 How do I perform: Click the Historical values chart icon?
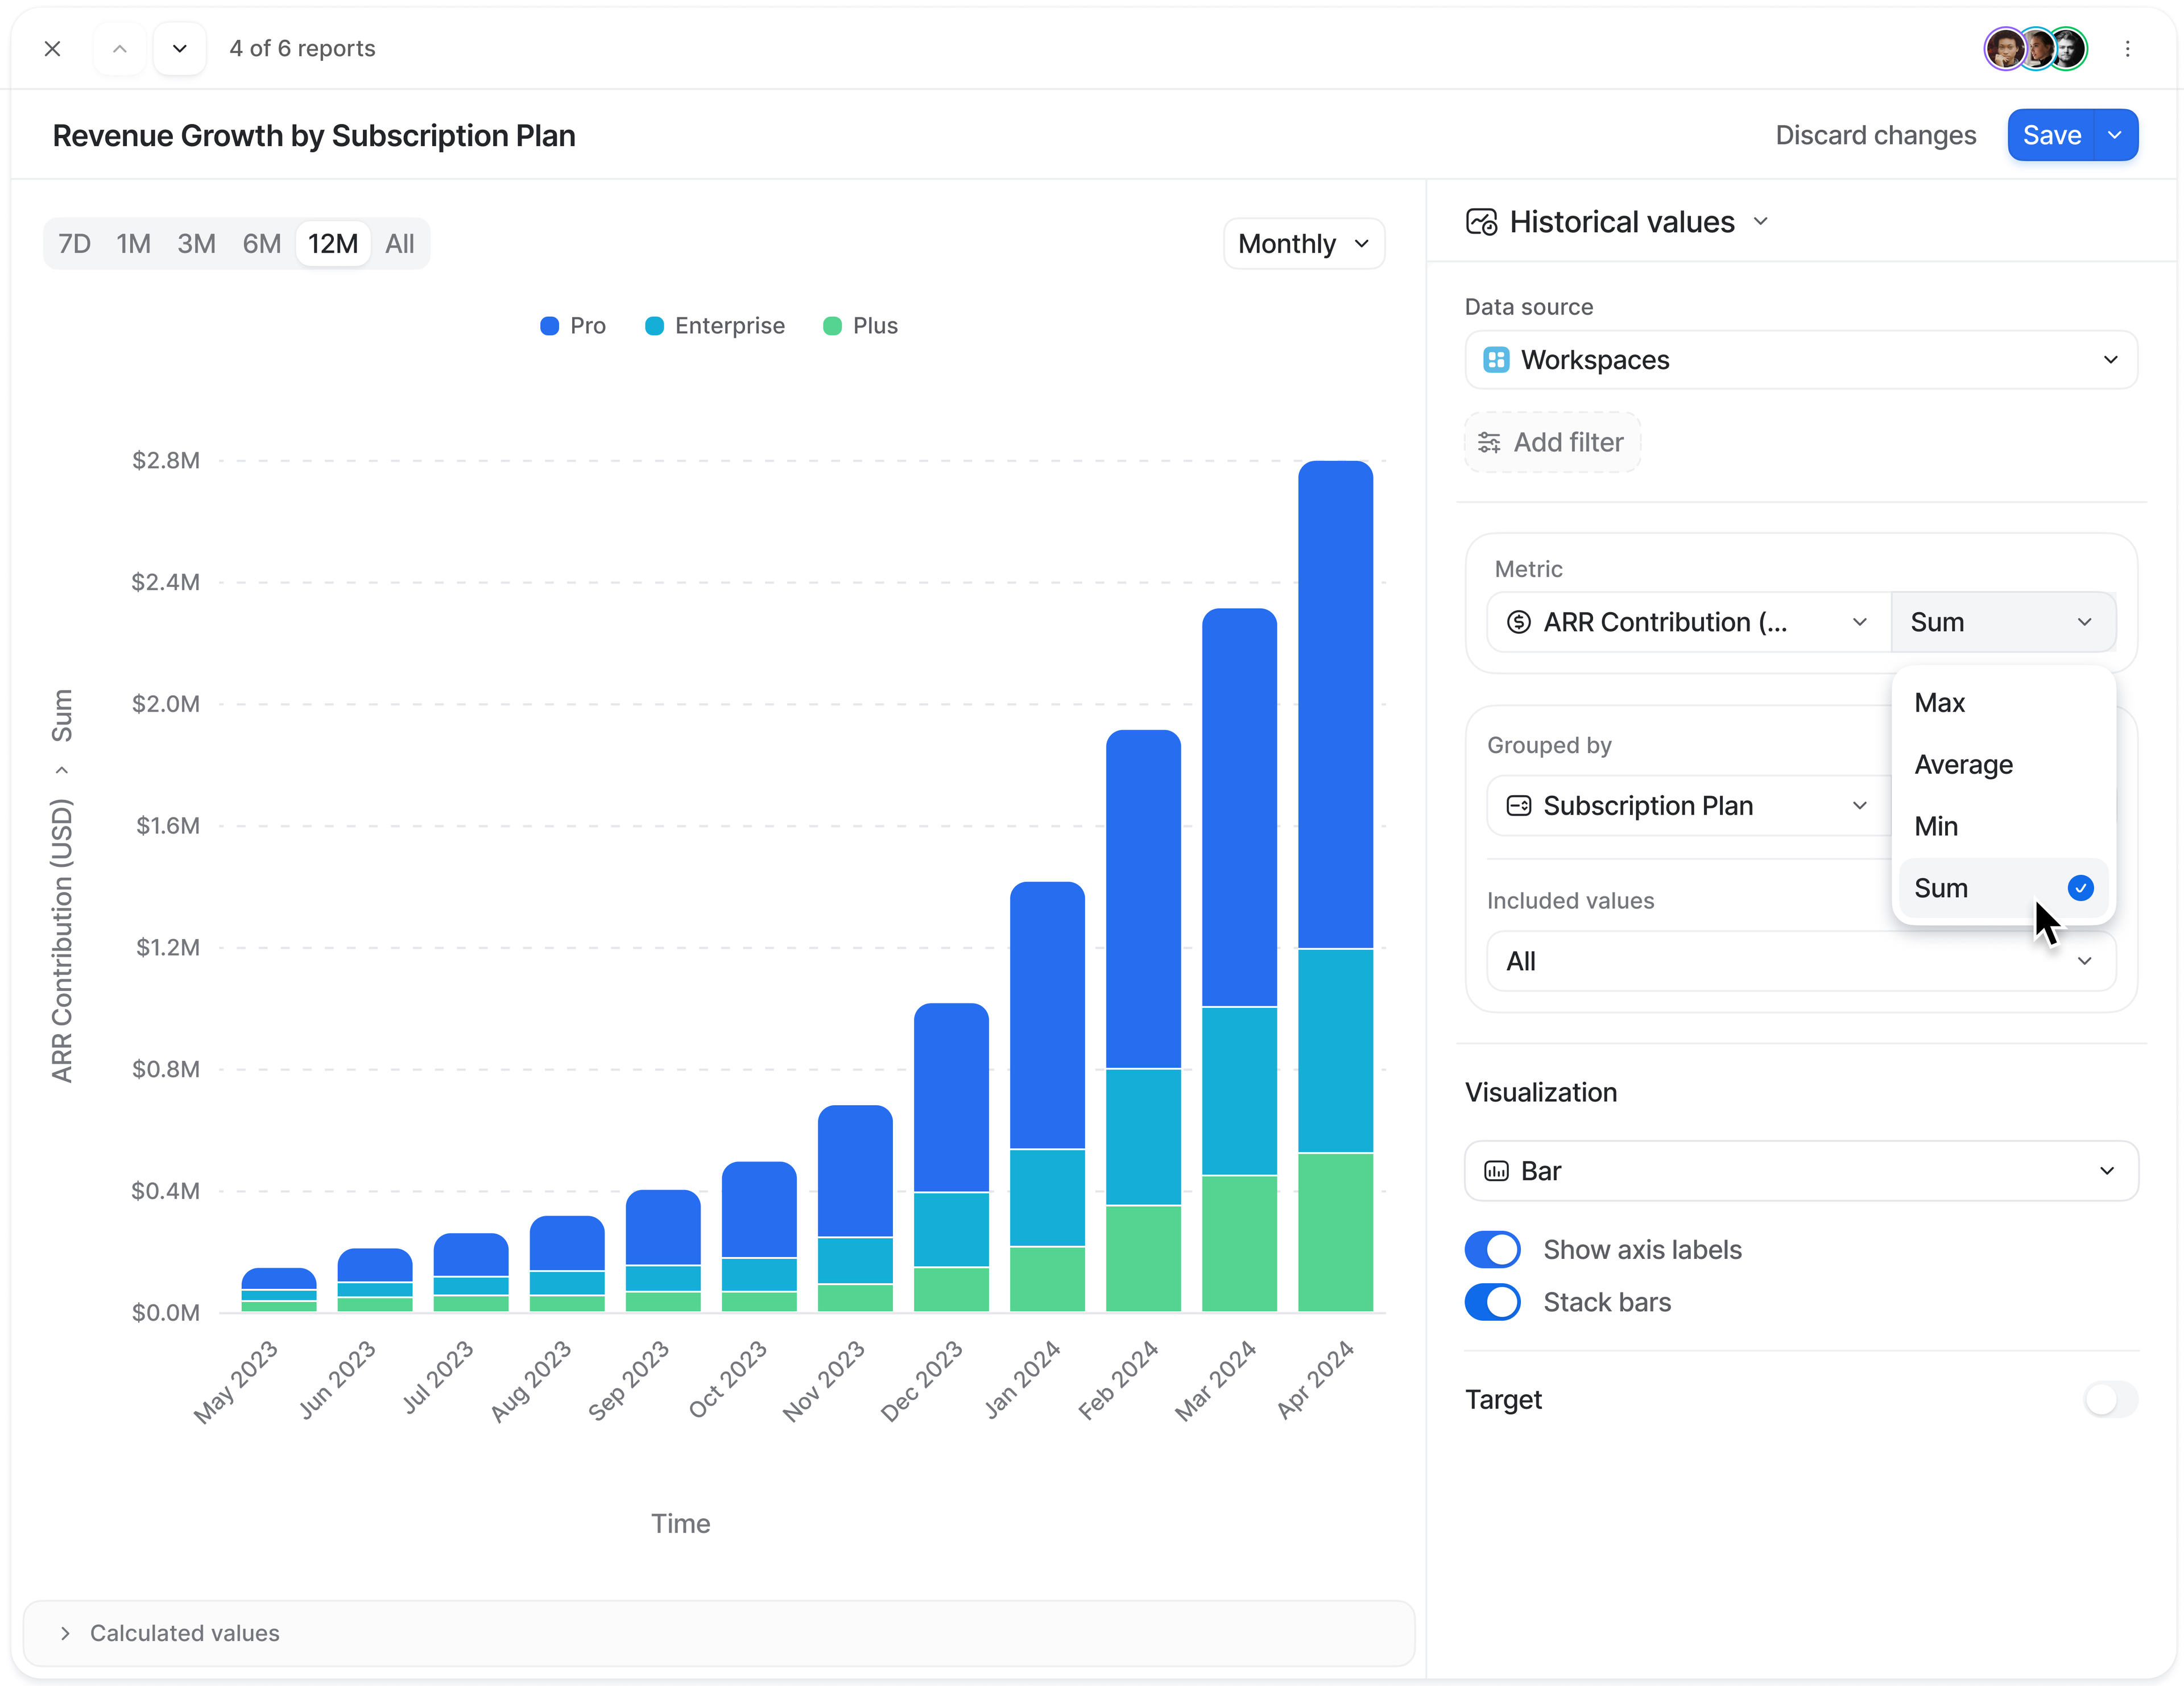1481,222
